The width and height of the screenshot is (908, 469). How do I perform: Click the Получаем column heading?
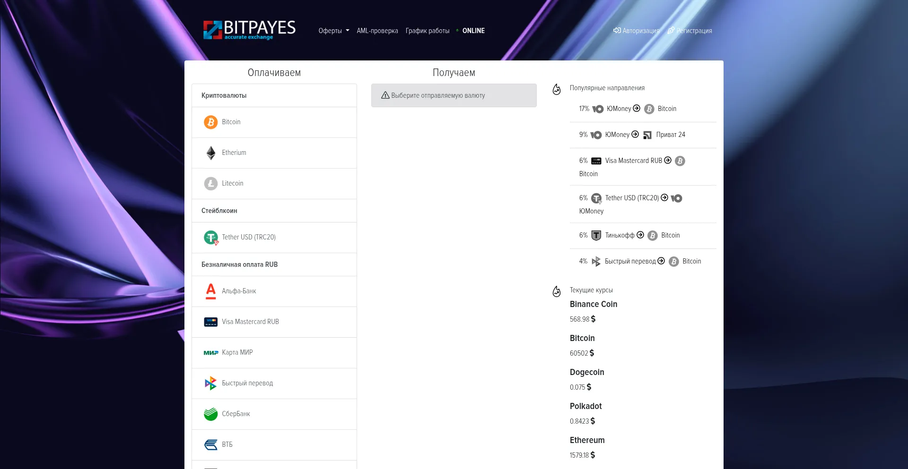[454, 73]
